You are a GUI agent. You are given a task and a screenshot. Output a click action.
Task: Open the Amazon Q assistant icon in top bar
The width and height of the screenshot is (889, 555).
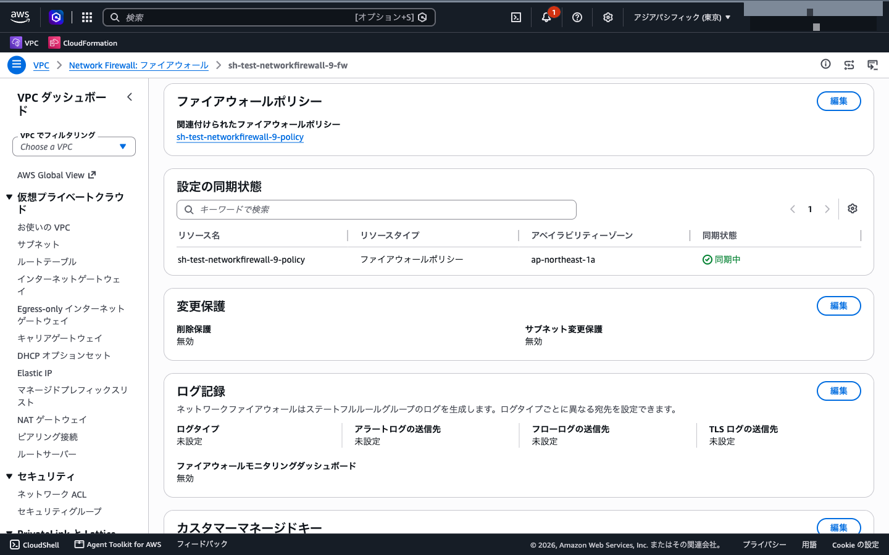[x=56, y=17]
